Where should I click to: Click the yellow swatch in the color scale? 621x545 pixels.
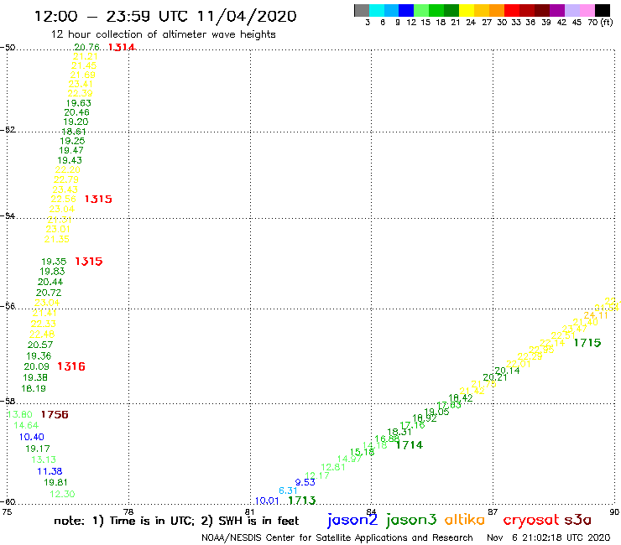pos(466,10)
